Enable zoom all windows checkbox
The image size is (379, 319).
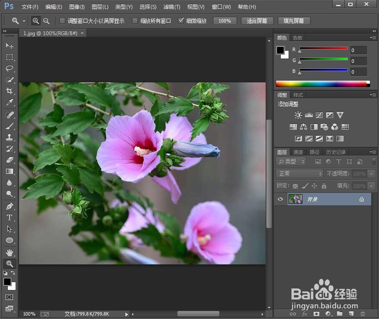point(135,21)
